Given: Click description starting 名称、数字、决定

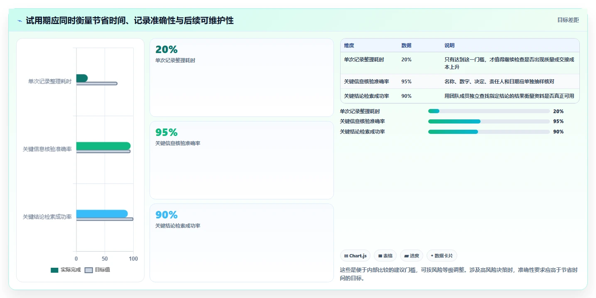Looking at the screenshot, I should pyautogui.click(x=499, y=82).
